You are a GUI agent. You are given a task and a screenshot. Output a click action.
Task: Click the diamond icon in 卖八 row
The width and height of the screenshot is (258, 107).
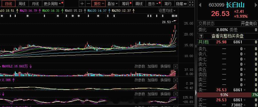245,54
